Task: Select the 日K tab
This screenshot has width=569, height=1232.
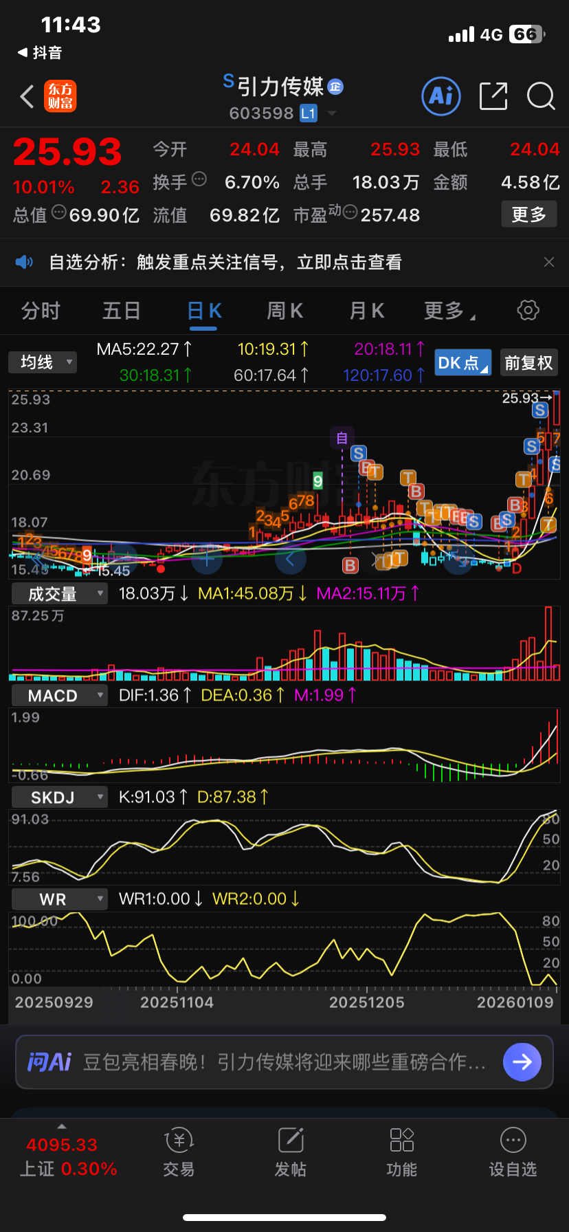Action: click(x=204, y=311)
